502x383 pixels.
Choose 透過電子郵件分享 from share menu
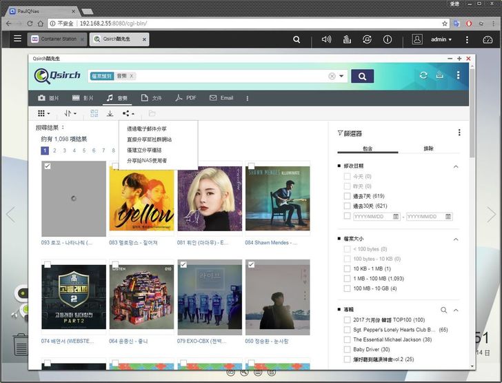pos(147,129)
